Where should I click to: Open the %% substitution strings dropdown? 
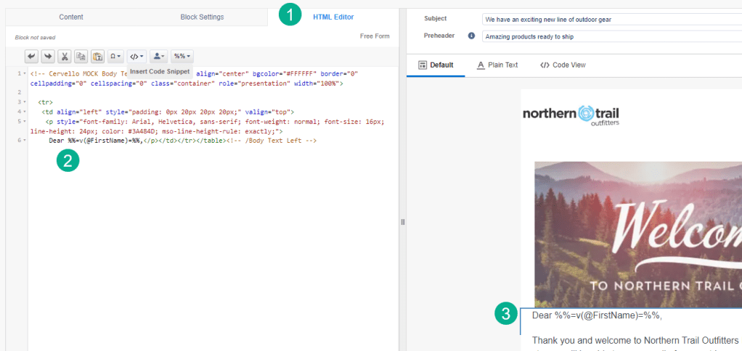click(182, 56)
